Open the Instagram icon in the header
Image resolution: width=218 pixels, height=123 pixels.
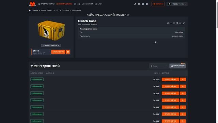(143, 4)
